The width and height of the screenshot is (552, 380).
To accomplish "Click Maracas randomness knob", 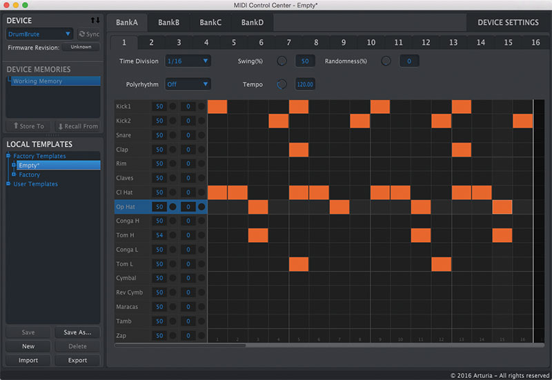I will [201, 307].
